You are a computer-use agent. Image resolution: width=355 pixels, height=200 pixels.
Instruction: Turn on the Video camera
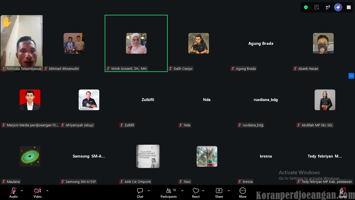coord(37,193)
